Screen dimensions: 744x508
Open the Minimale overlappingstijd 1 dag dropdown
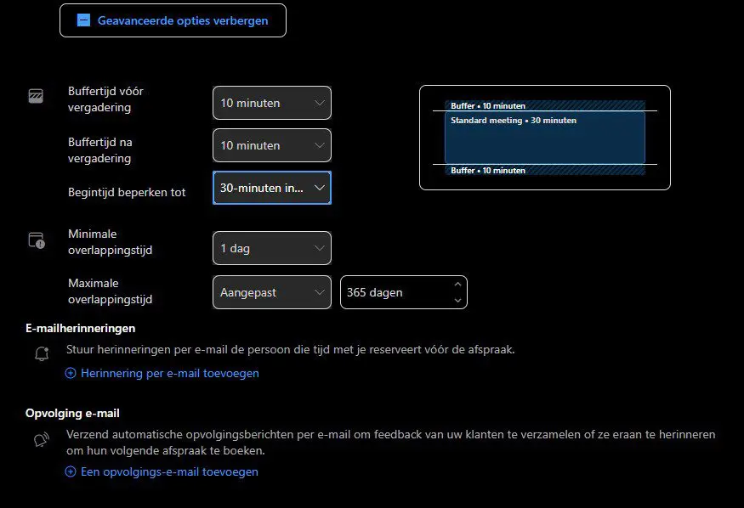271,248
